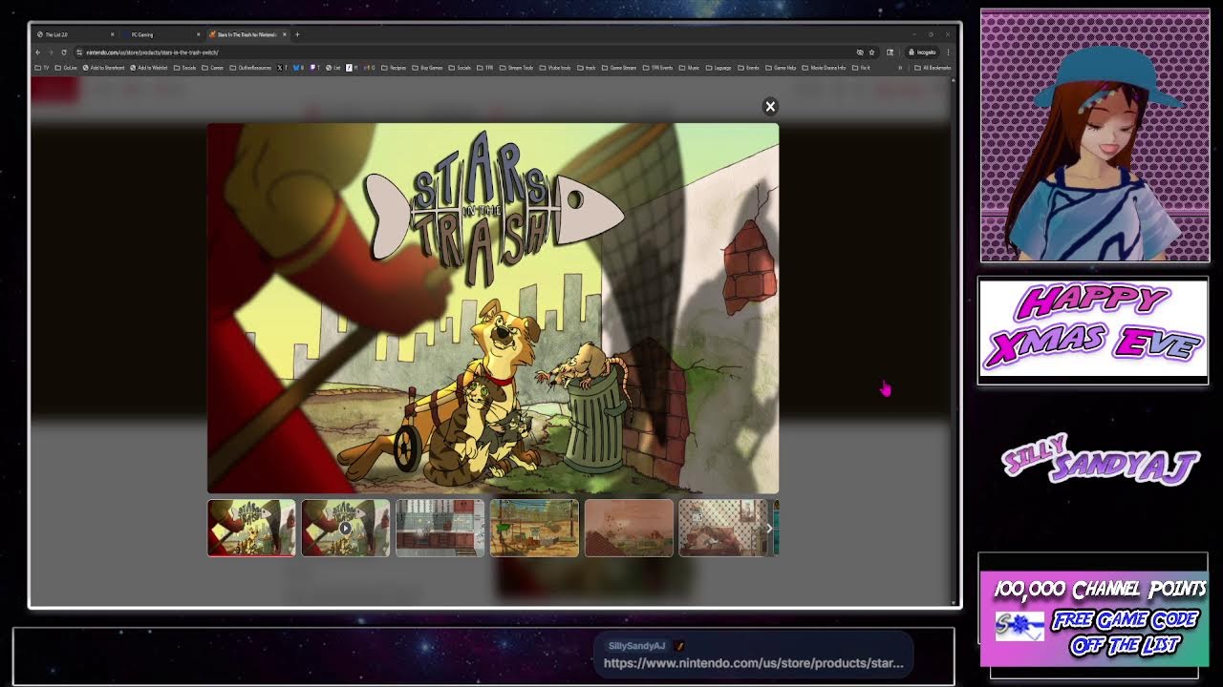Close the PC Gaming tab
Viewport: 1223px width, 687px height.
[x=198, y=34]
